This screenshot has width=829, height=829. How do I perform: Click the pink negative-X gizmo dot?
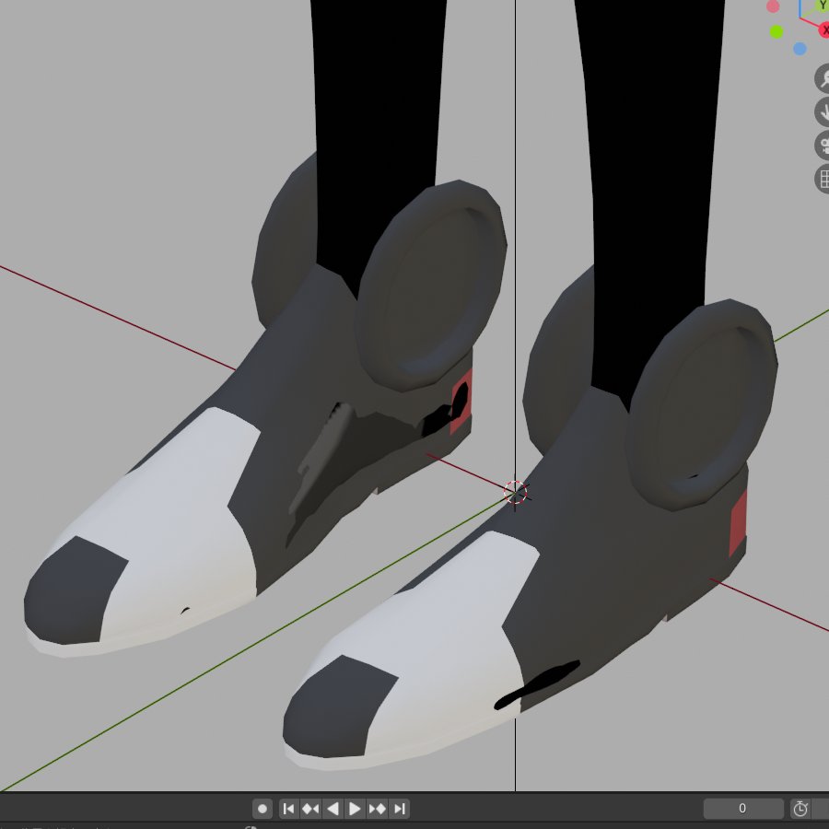click(773, 6)
